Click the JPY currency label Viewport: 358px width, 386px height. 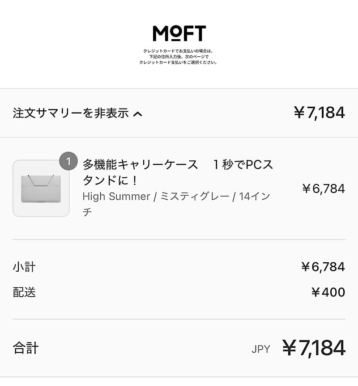261,349
